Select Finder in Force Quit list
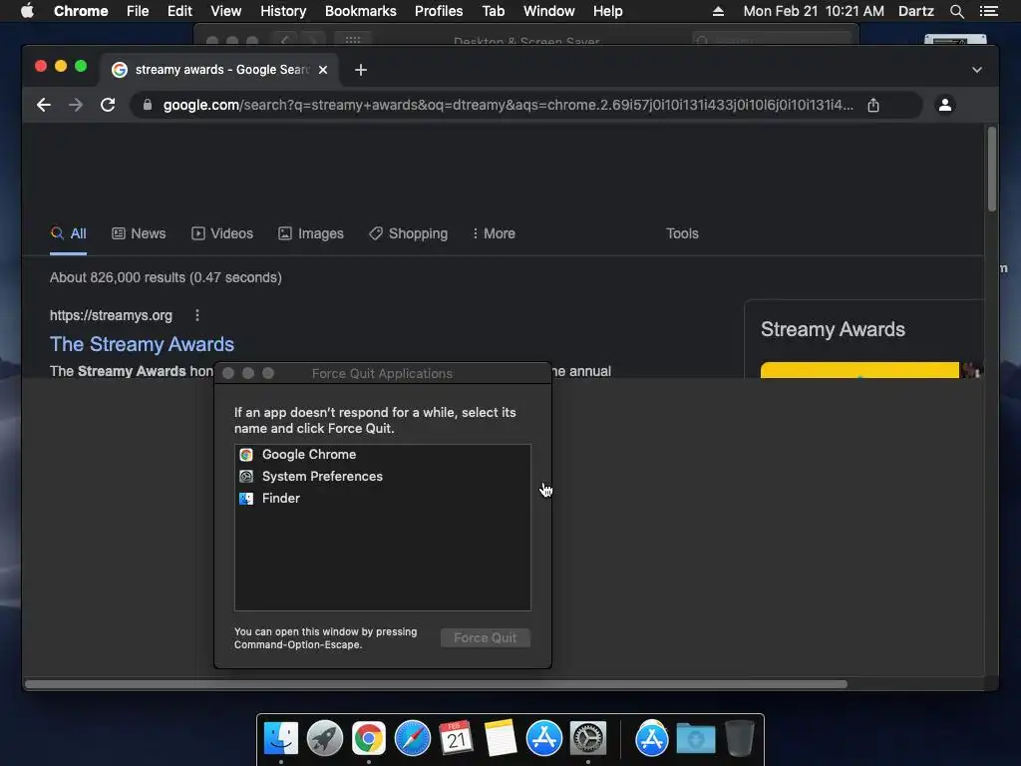This screenshot has height=766, width=1021. tap(382, 499)
